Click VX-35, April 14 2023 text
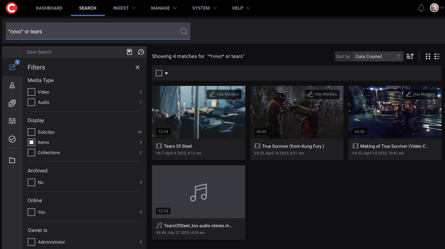Image resolution: width=445 pixels, height=249 pixels. pyautogui.click(x=378, y=153)
